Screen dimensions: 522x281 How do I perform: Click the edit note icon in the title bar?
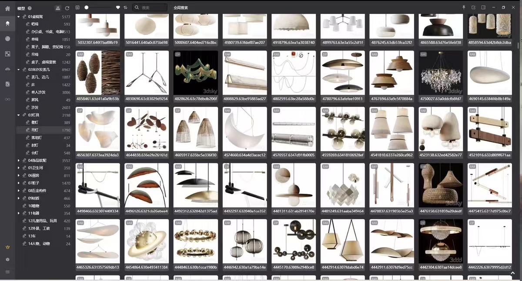tap(473, 7)
